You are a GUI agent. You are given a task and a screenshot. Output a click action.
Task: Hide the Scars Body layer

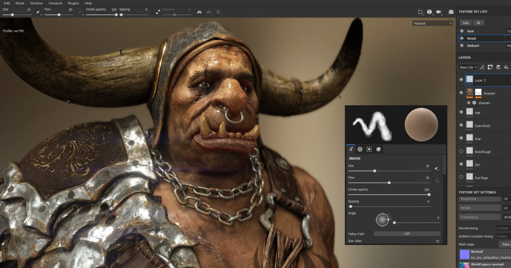[461, 125]
